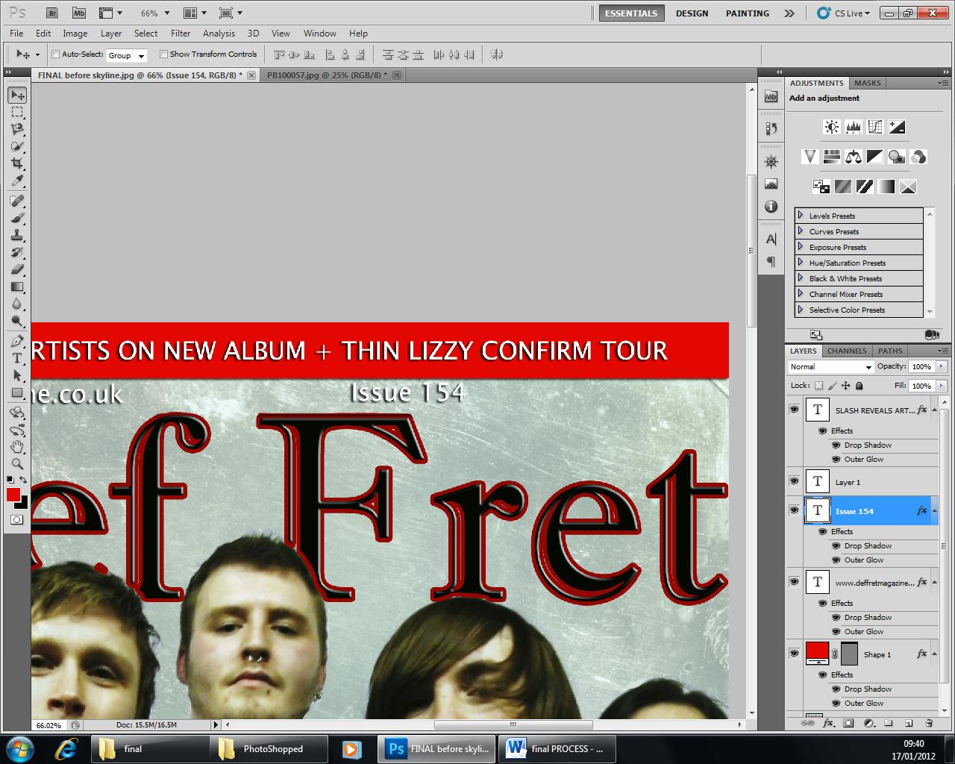Switch to the Design workspace
This screenshot has width=955, height=764.
(692, 13)
